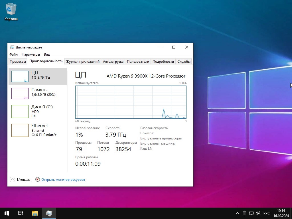Open the Вид menu
The image size is (292, 219).
47,54
